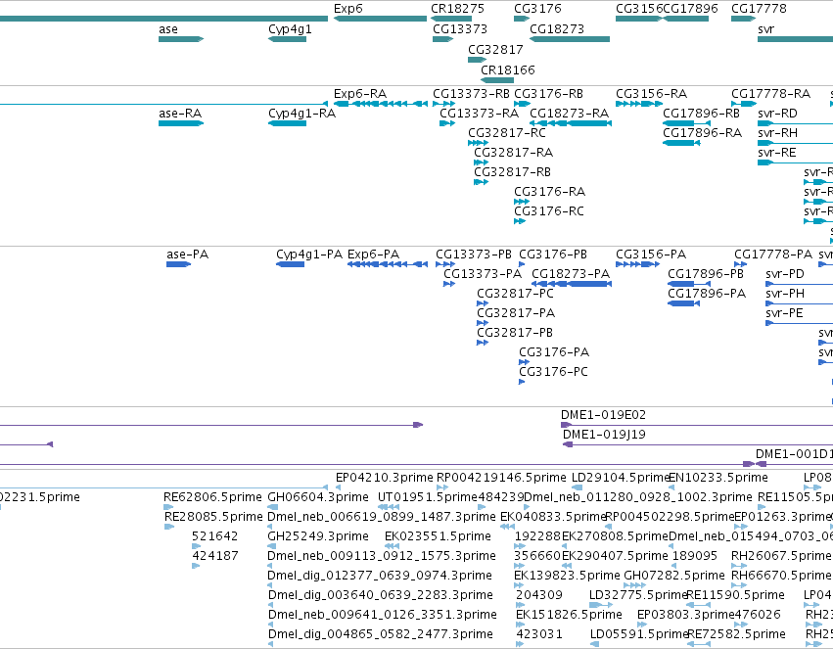833x649 pixels.
Task: Select protein CG17896-PB
Action: (689, 284)
